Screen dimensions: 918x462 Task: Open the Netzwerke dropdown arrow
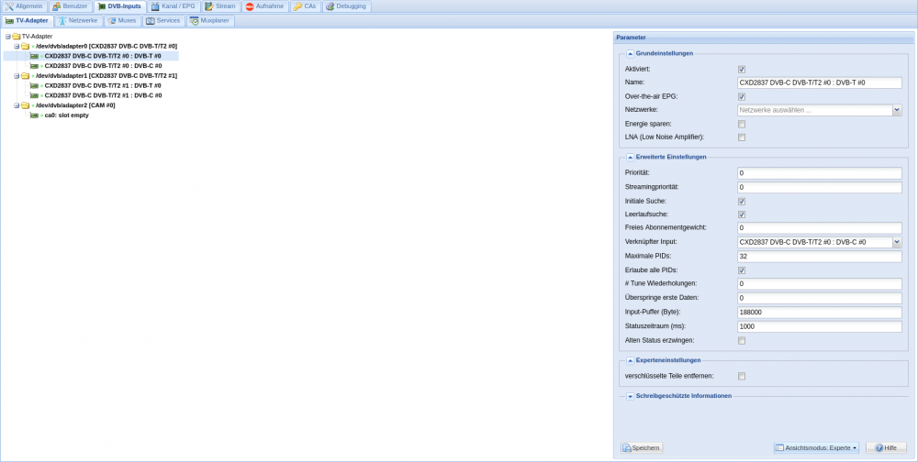897,110
